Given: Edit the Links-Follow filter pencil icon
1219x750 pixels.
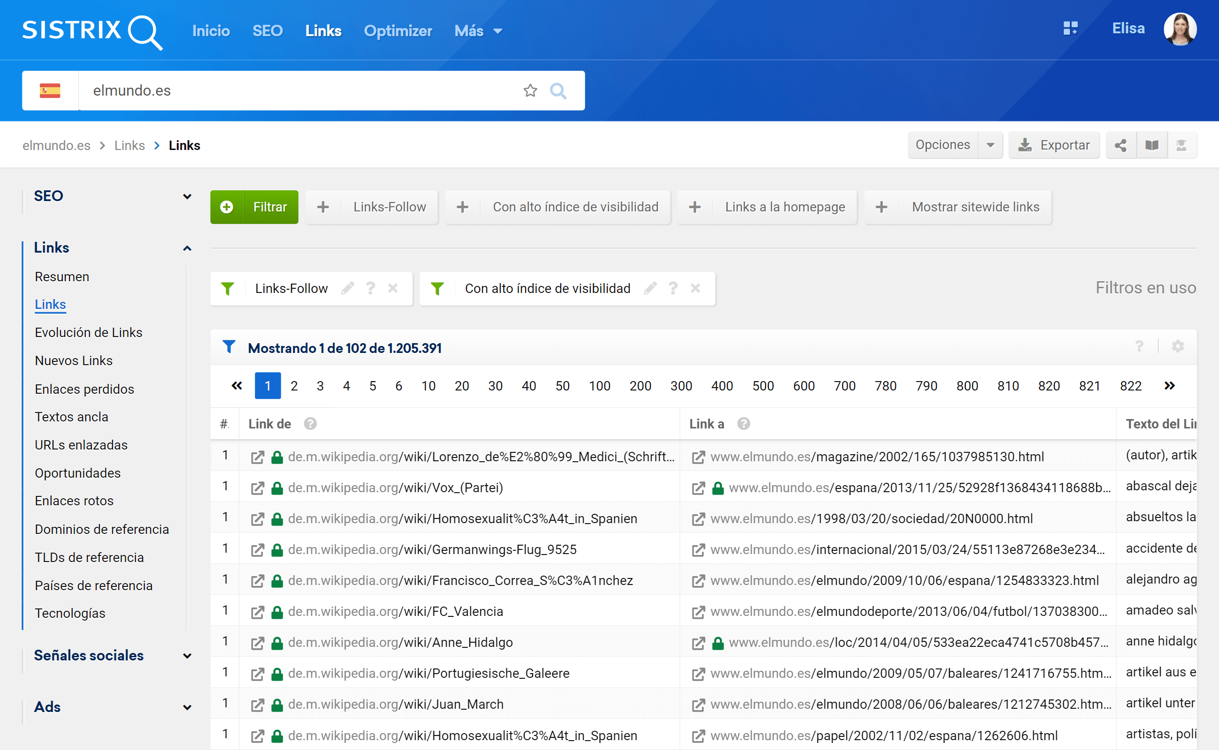Looking at the screenshot, I should [348, 288].
